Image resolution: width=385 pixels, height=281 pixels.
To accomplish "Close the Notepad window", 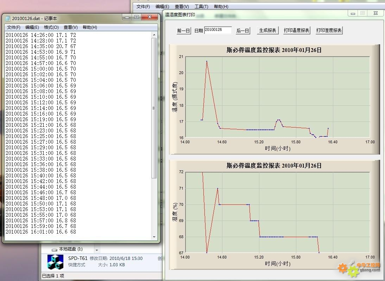I will (150, 17).
